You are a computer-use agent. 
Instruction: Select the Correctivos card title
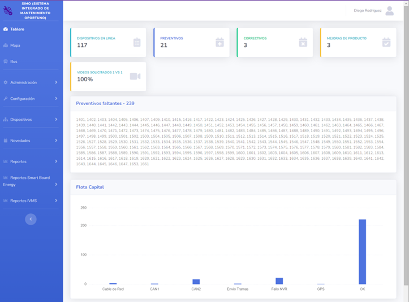(x=255, y=38)
